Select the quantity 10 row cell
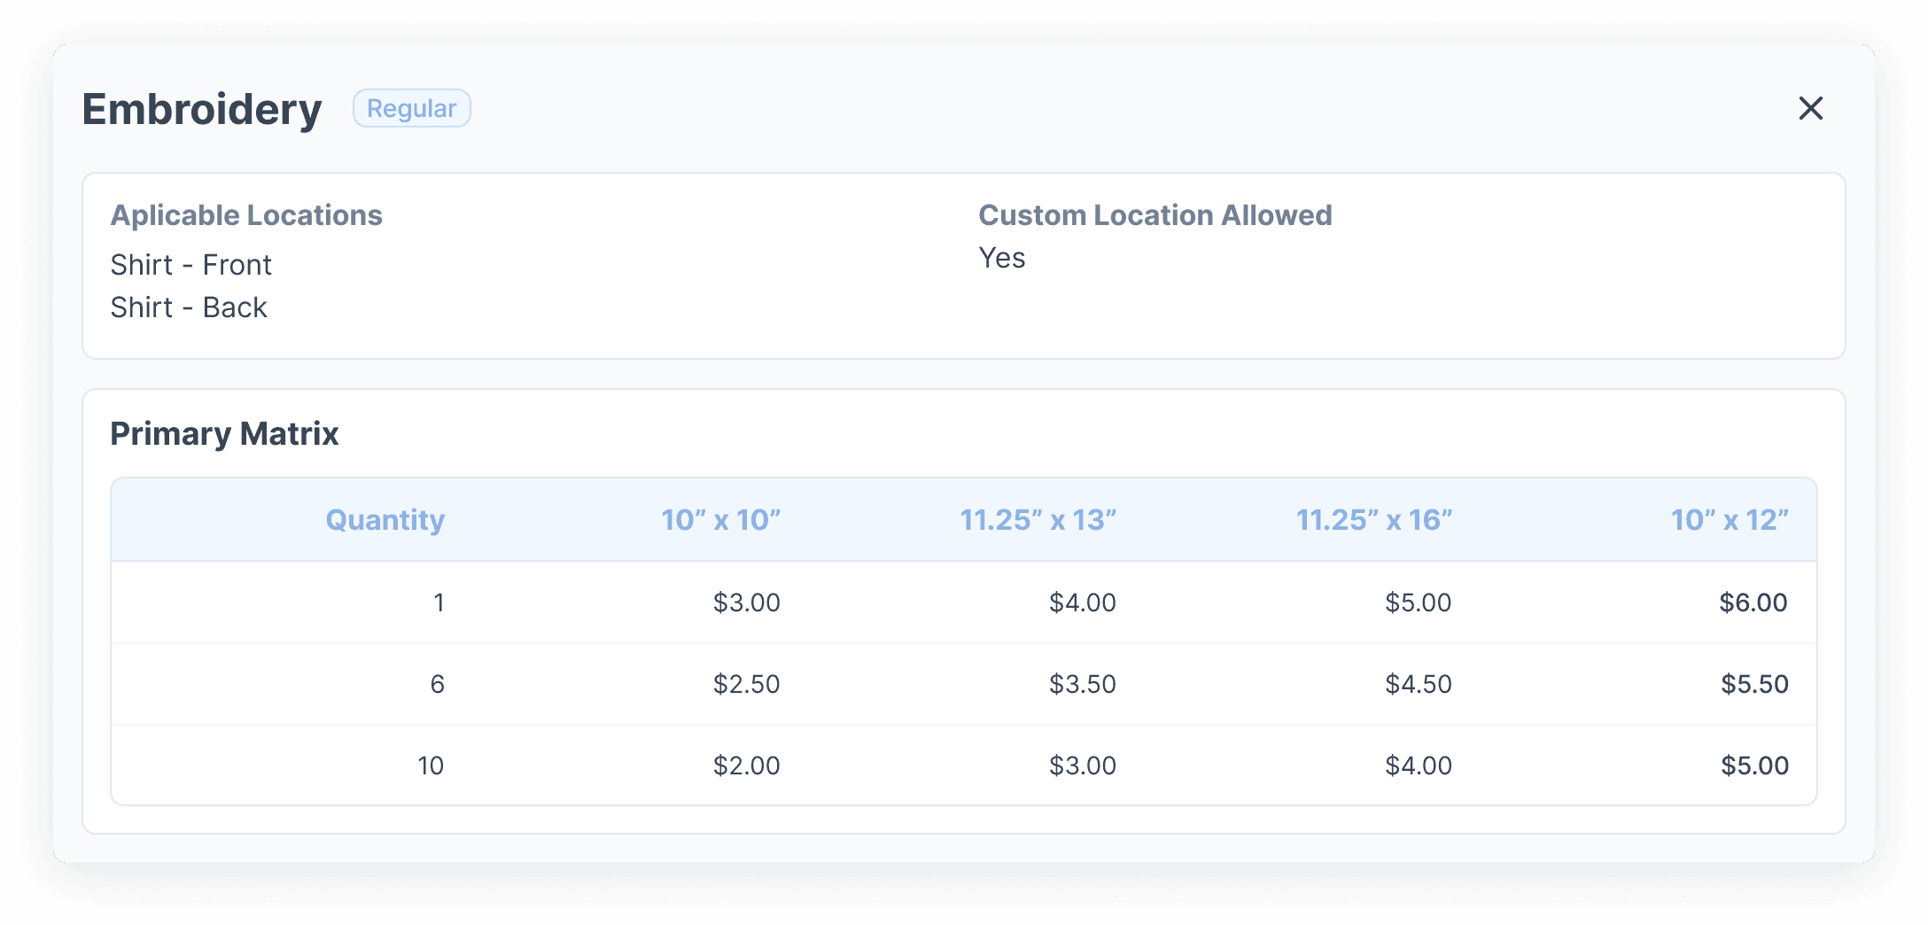 click(431, 766)
